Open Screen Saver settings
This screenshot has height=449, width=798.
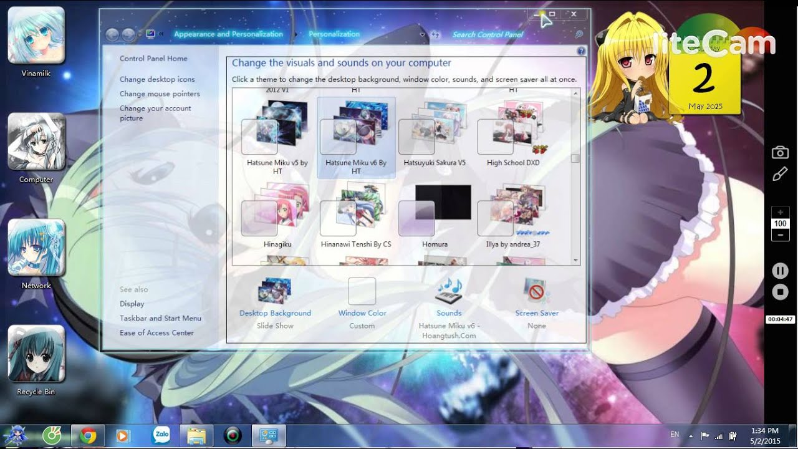[537, 304]
